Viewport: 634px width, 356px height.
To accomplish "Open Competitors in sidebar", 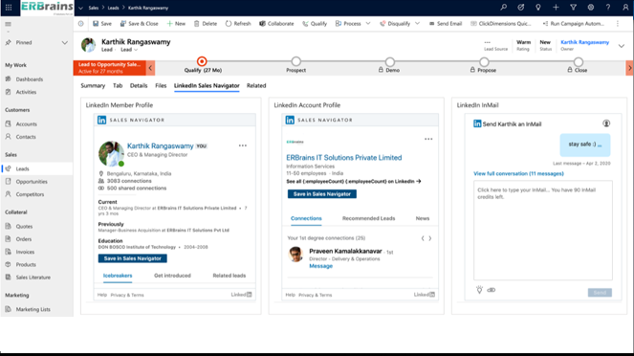I will point(30,194).
